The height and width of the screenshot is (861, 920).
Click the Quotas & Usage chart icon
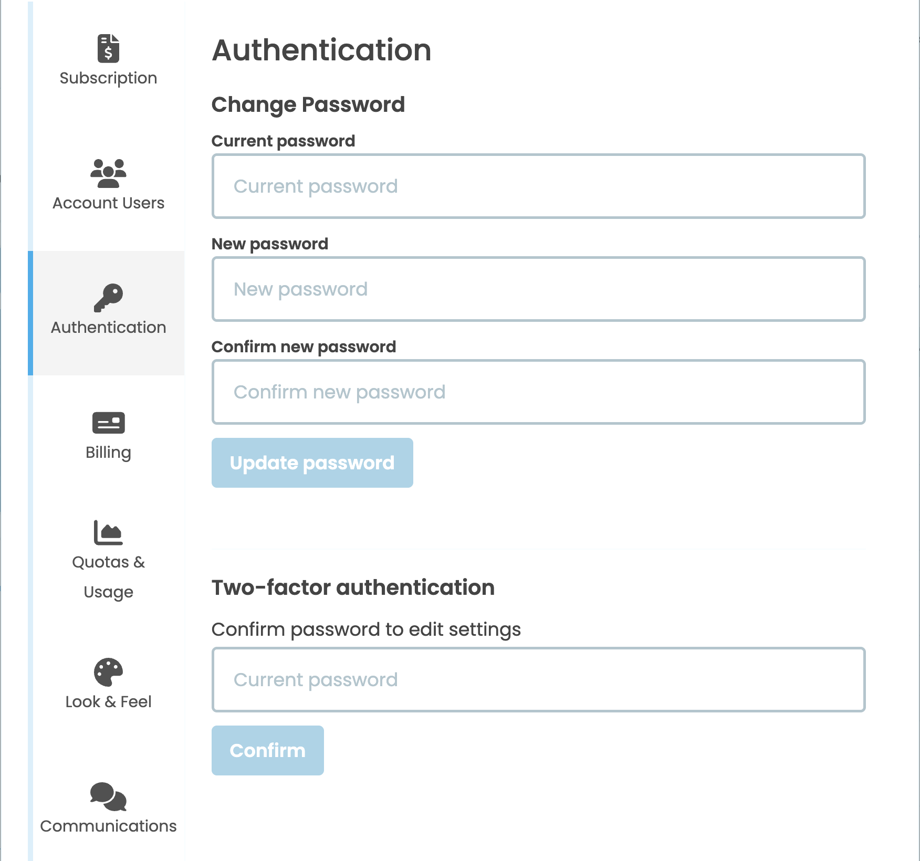pos(108,532)
